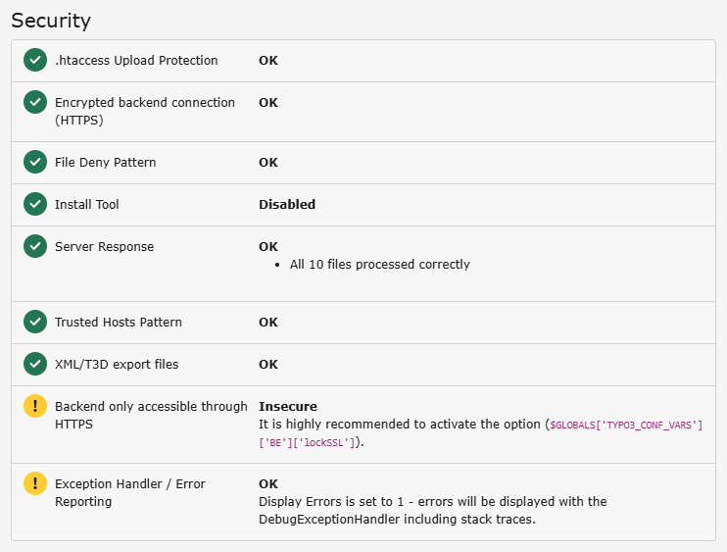Click the "All 10 files processed correctly" message

pyautogui.click(x=380, y=265)
